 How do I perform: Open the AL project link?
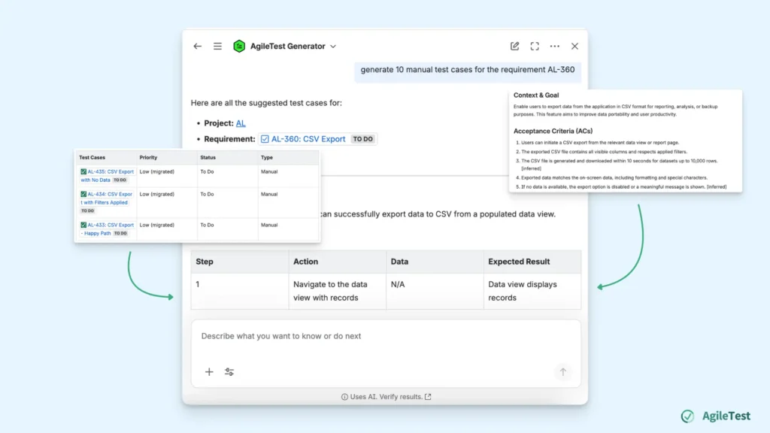point(241,123)
